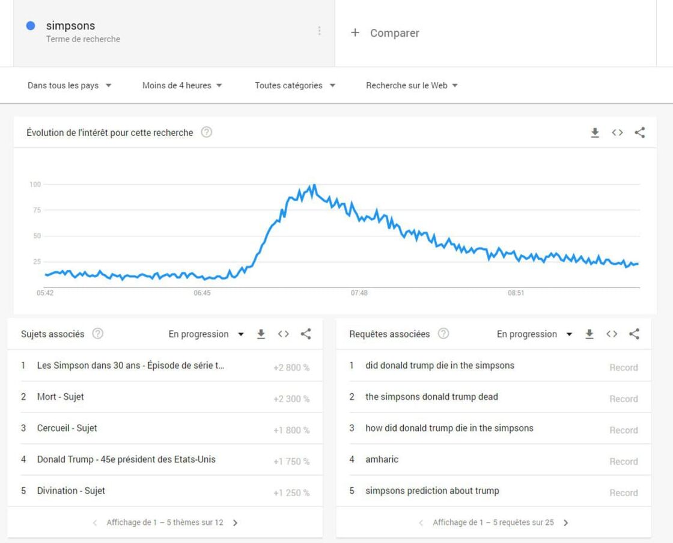Open embed code for Requêtes associées
The height and width of the screenshot is (543, 673).
[x=612, y=334]
